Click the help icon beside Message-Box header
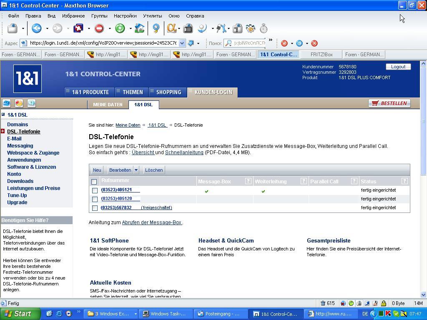Screen dimensions: 427x320 pyautogui.click(x=248, y=181)
